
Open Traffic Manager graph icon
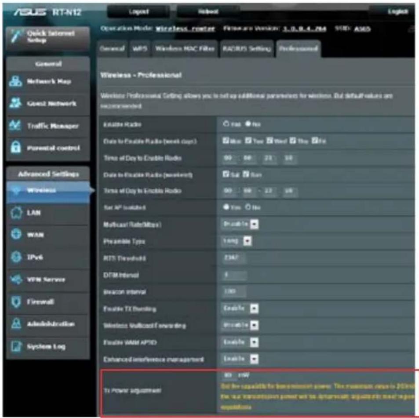[15, 126]
